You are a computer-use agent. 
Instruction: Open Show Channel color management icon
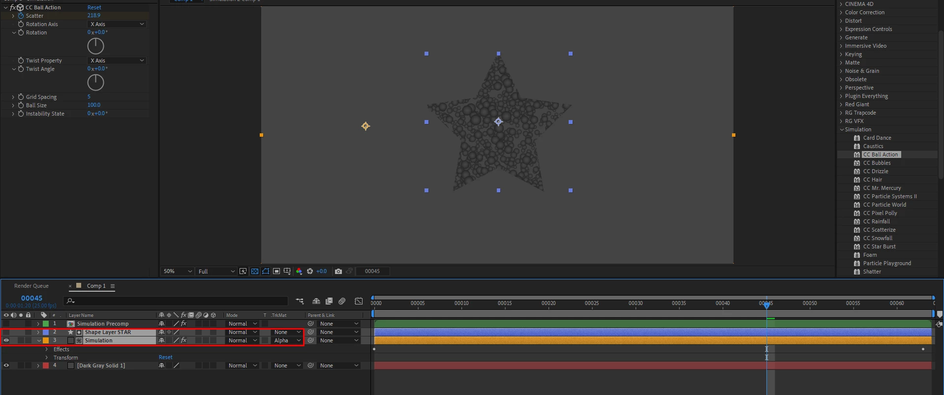(x=299, y=271)
